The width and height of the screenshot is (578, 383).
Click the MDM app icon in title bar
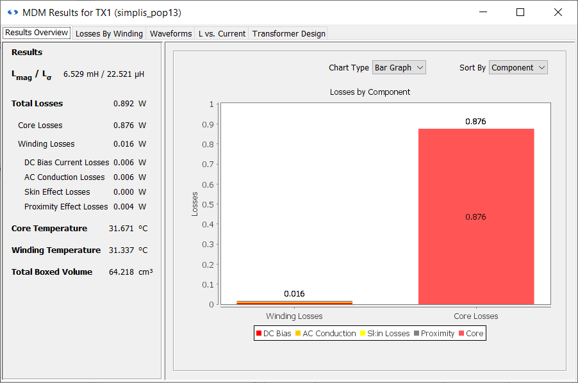tap(12, 12)
